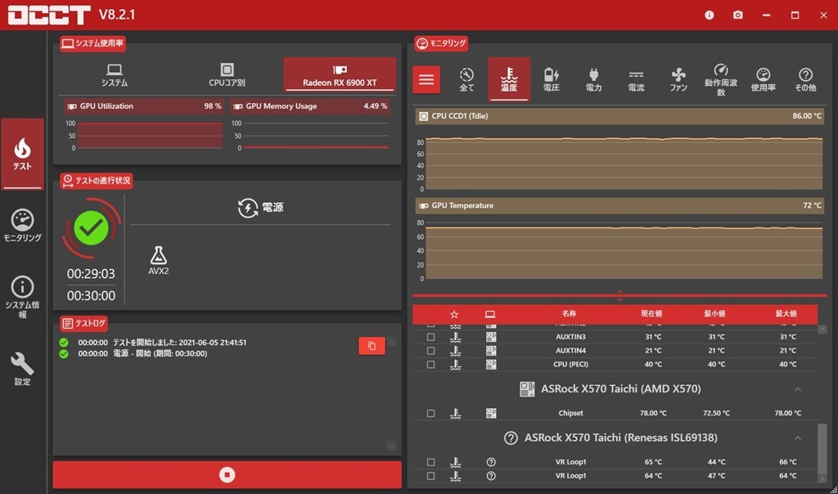Tick the Chipset sensor checkbox
Screen dimensions: 838x494
[431, 413]
